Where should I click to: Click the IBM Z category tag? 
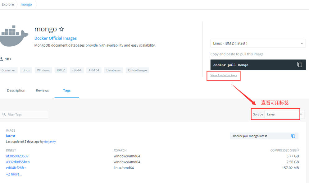[61, 70]
